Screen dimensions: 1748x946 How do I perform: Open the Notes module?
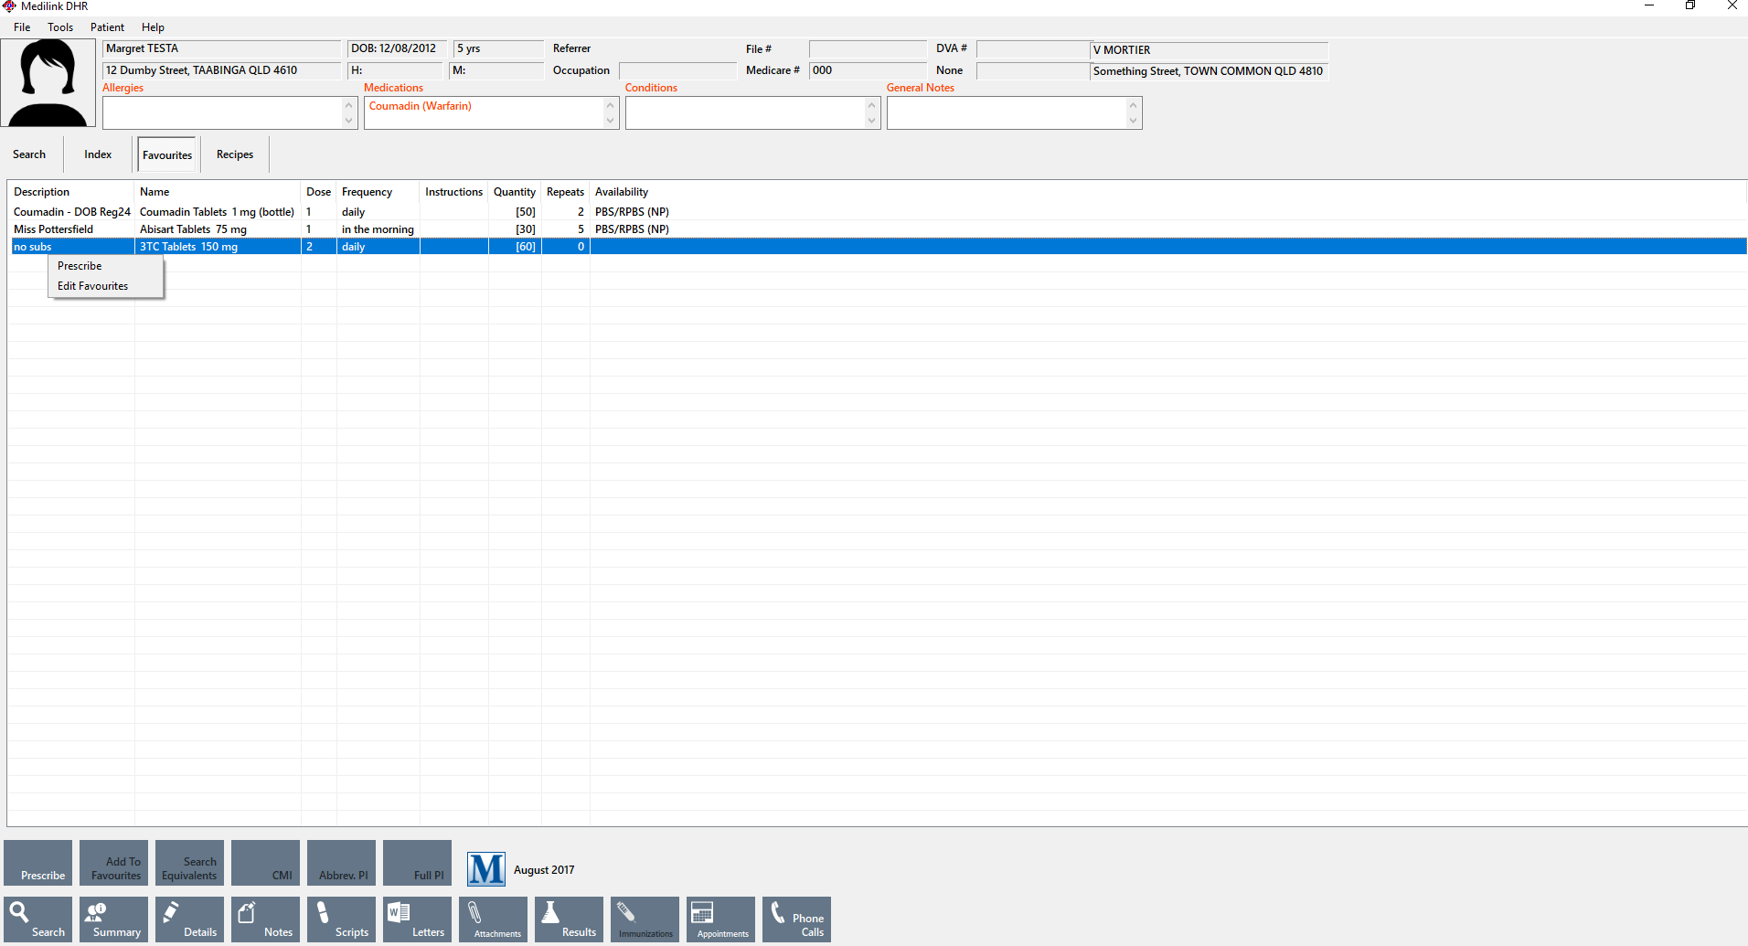point(265,919)
